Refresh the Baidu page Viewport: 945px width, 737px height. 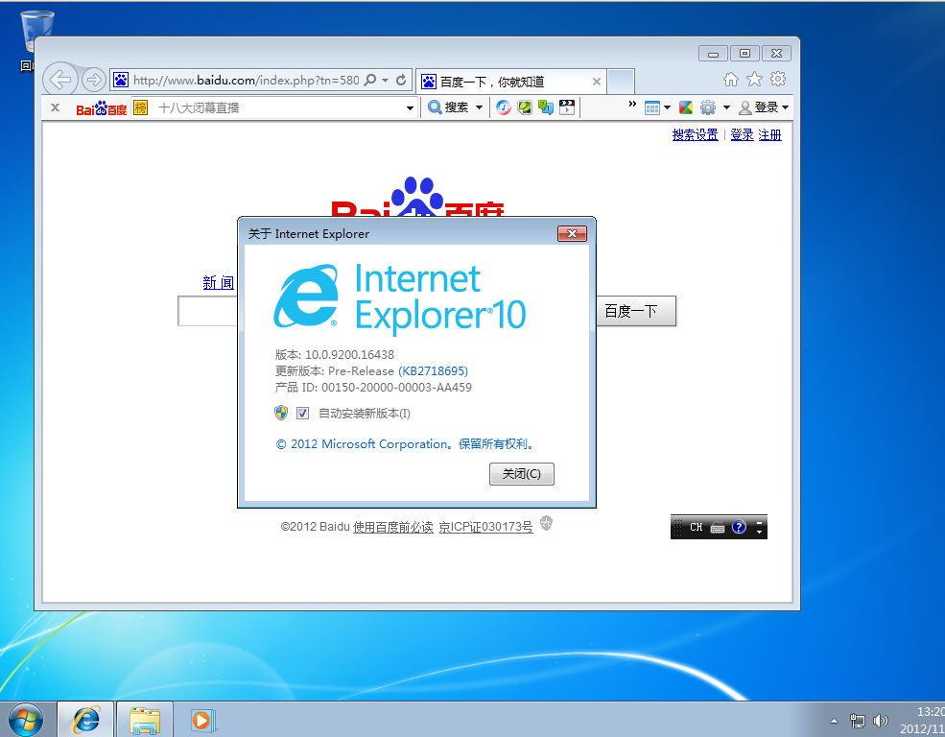pyautogui.click(x=401, y=80)
